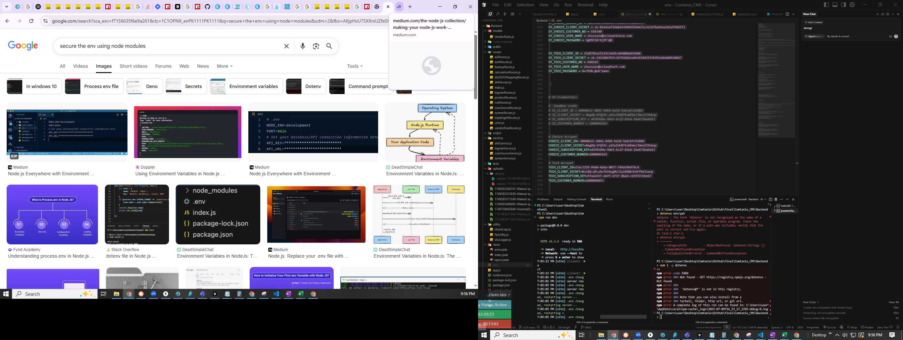The width and height of the screenshot is (903, 340).
Task: Open chat history clock icon in chat panel
Action: coord(888,14)
